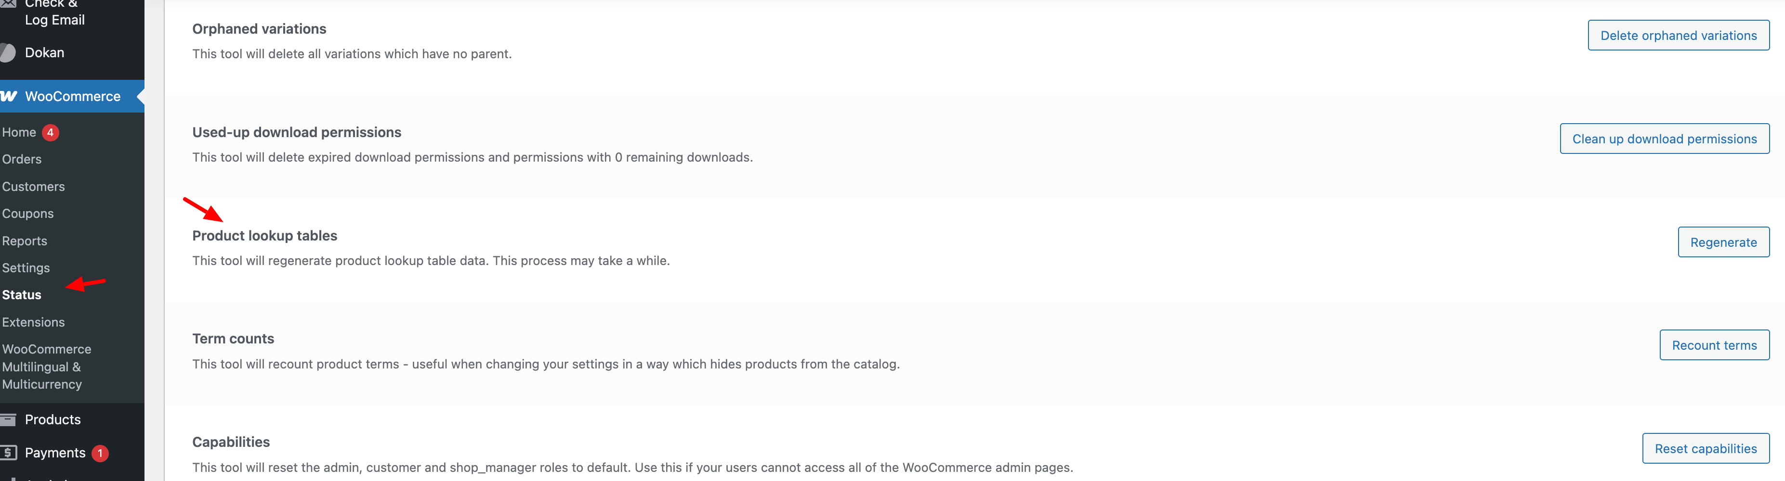Regenerate the product lookup tables
1785x481 pixels.
[1723, 242]
